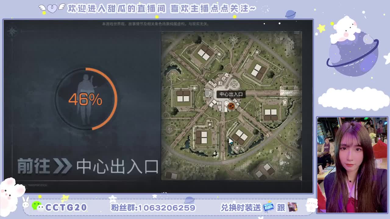
Task: Click the double chevron after 前往
Action: pos(62,166)
